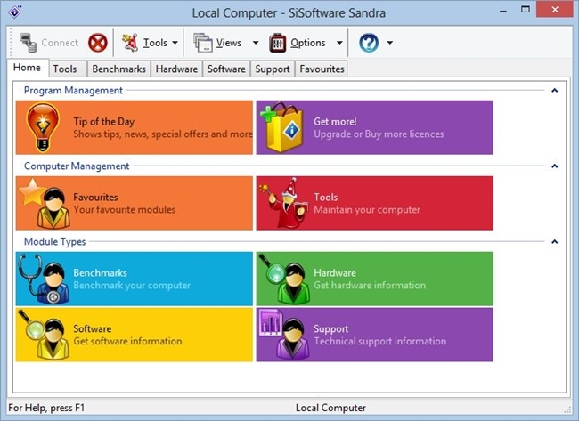Click the Software magnifier person icon
The image size is (579, 421).
pyautogui.click(x=44, y=335)
